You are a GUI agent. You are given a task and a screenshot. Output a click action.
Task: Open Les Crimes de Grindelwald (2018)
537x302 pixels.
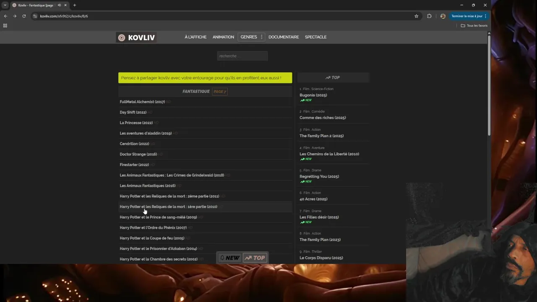[x=172, y=175]
